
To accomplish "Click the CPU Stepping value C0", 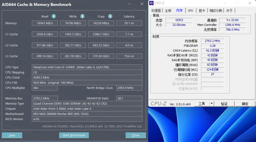I will 87,72.
